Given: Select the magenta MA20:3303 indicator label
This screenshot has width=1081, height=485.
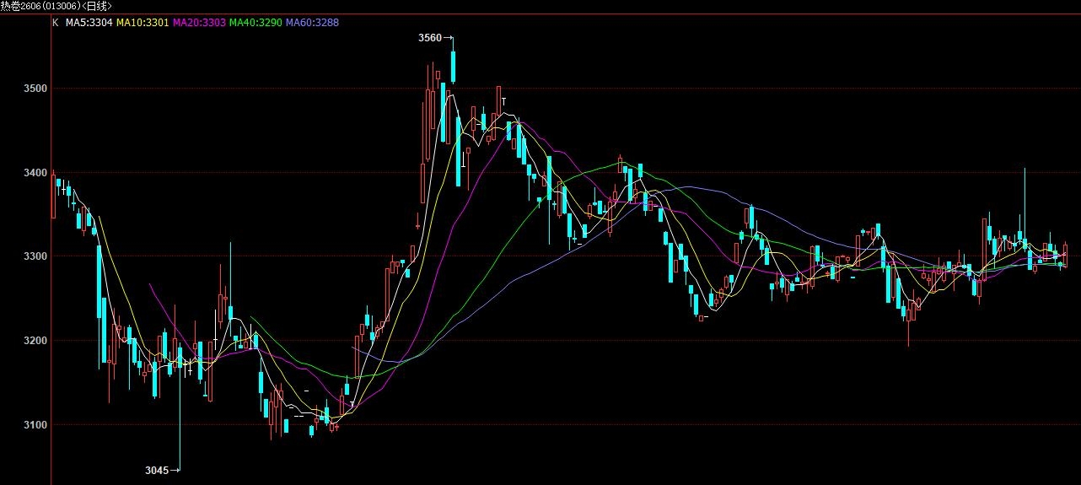Looking at the screenshot, I should (198, 23).
